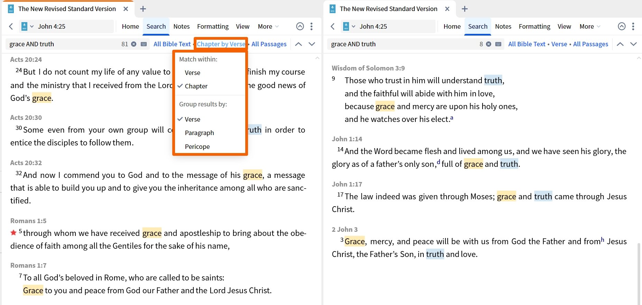Open All Passages filter in left panel
Viewport: 642px width, 305px height.
[269, 44]
